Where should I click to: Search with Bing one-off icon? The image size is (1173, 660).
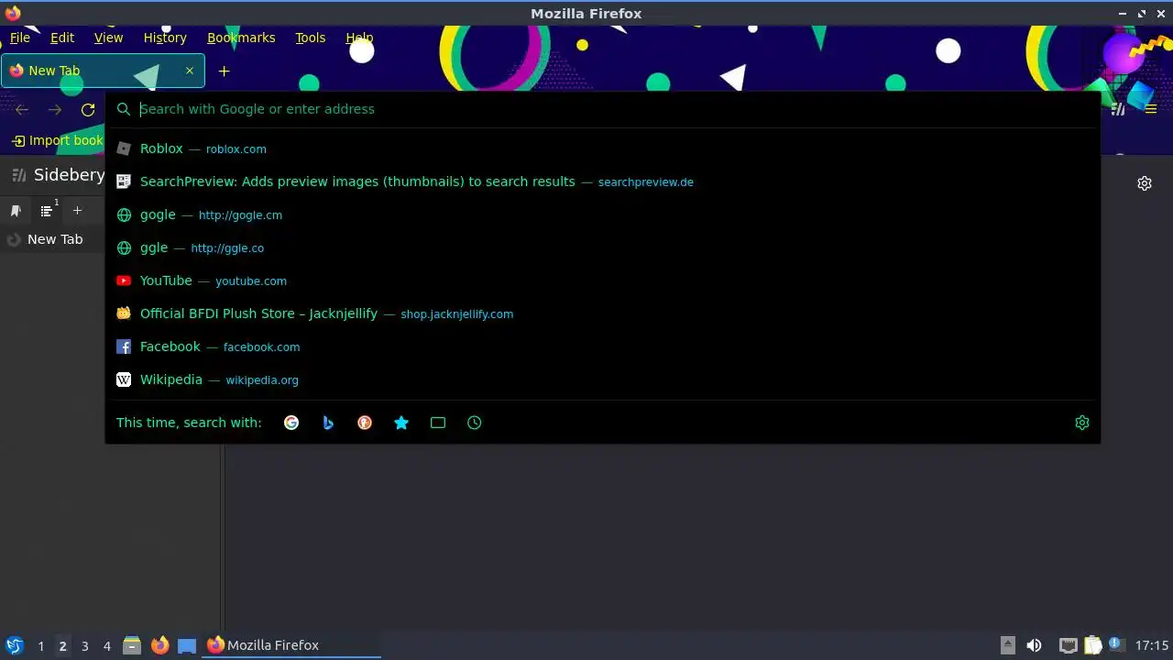click(328, 423)
